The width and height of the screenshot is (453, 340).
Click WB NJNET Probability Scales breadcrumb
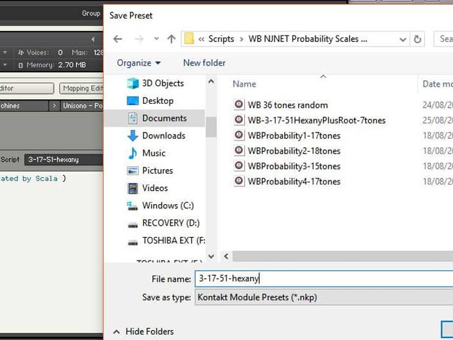click(308, 39)
